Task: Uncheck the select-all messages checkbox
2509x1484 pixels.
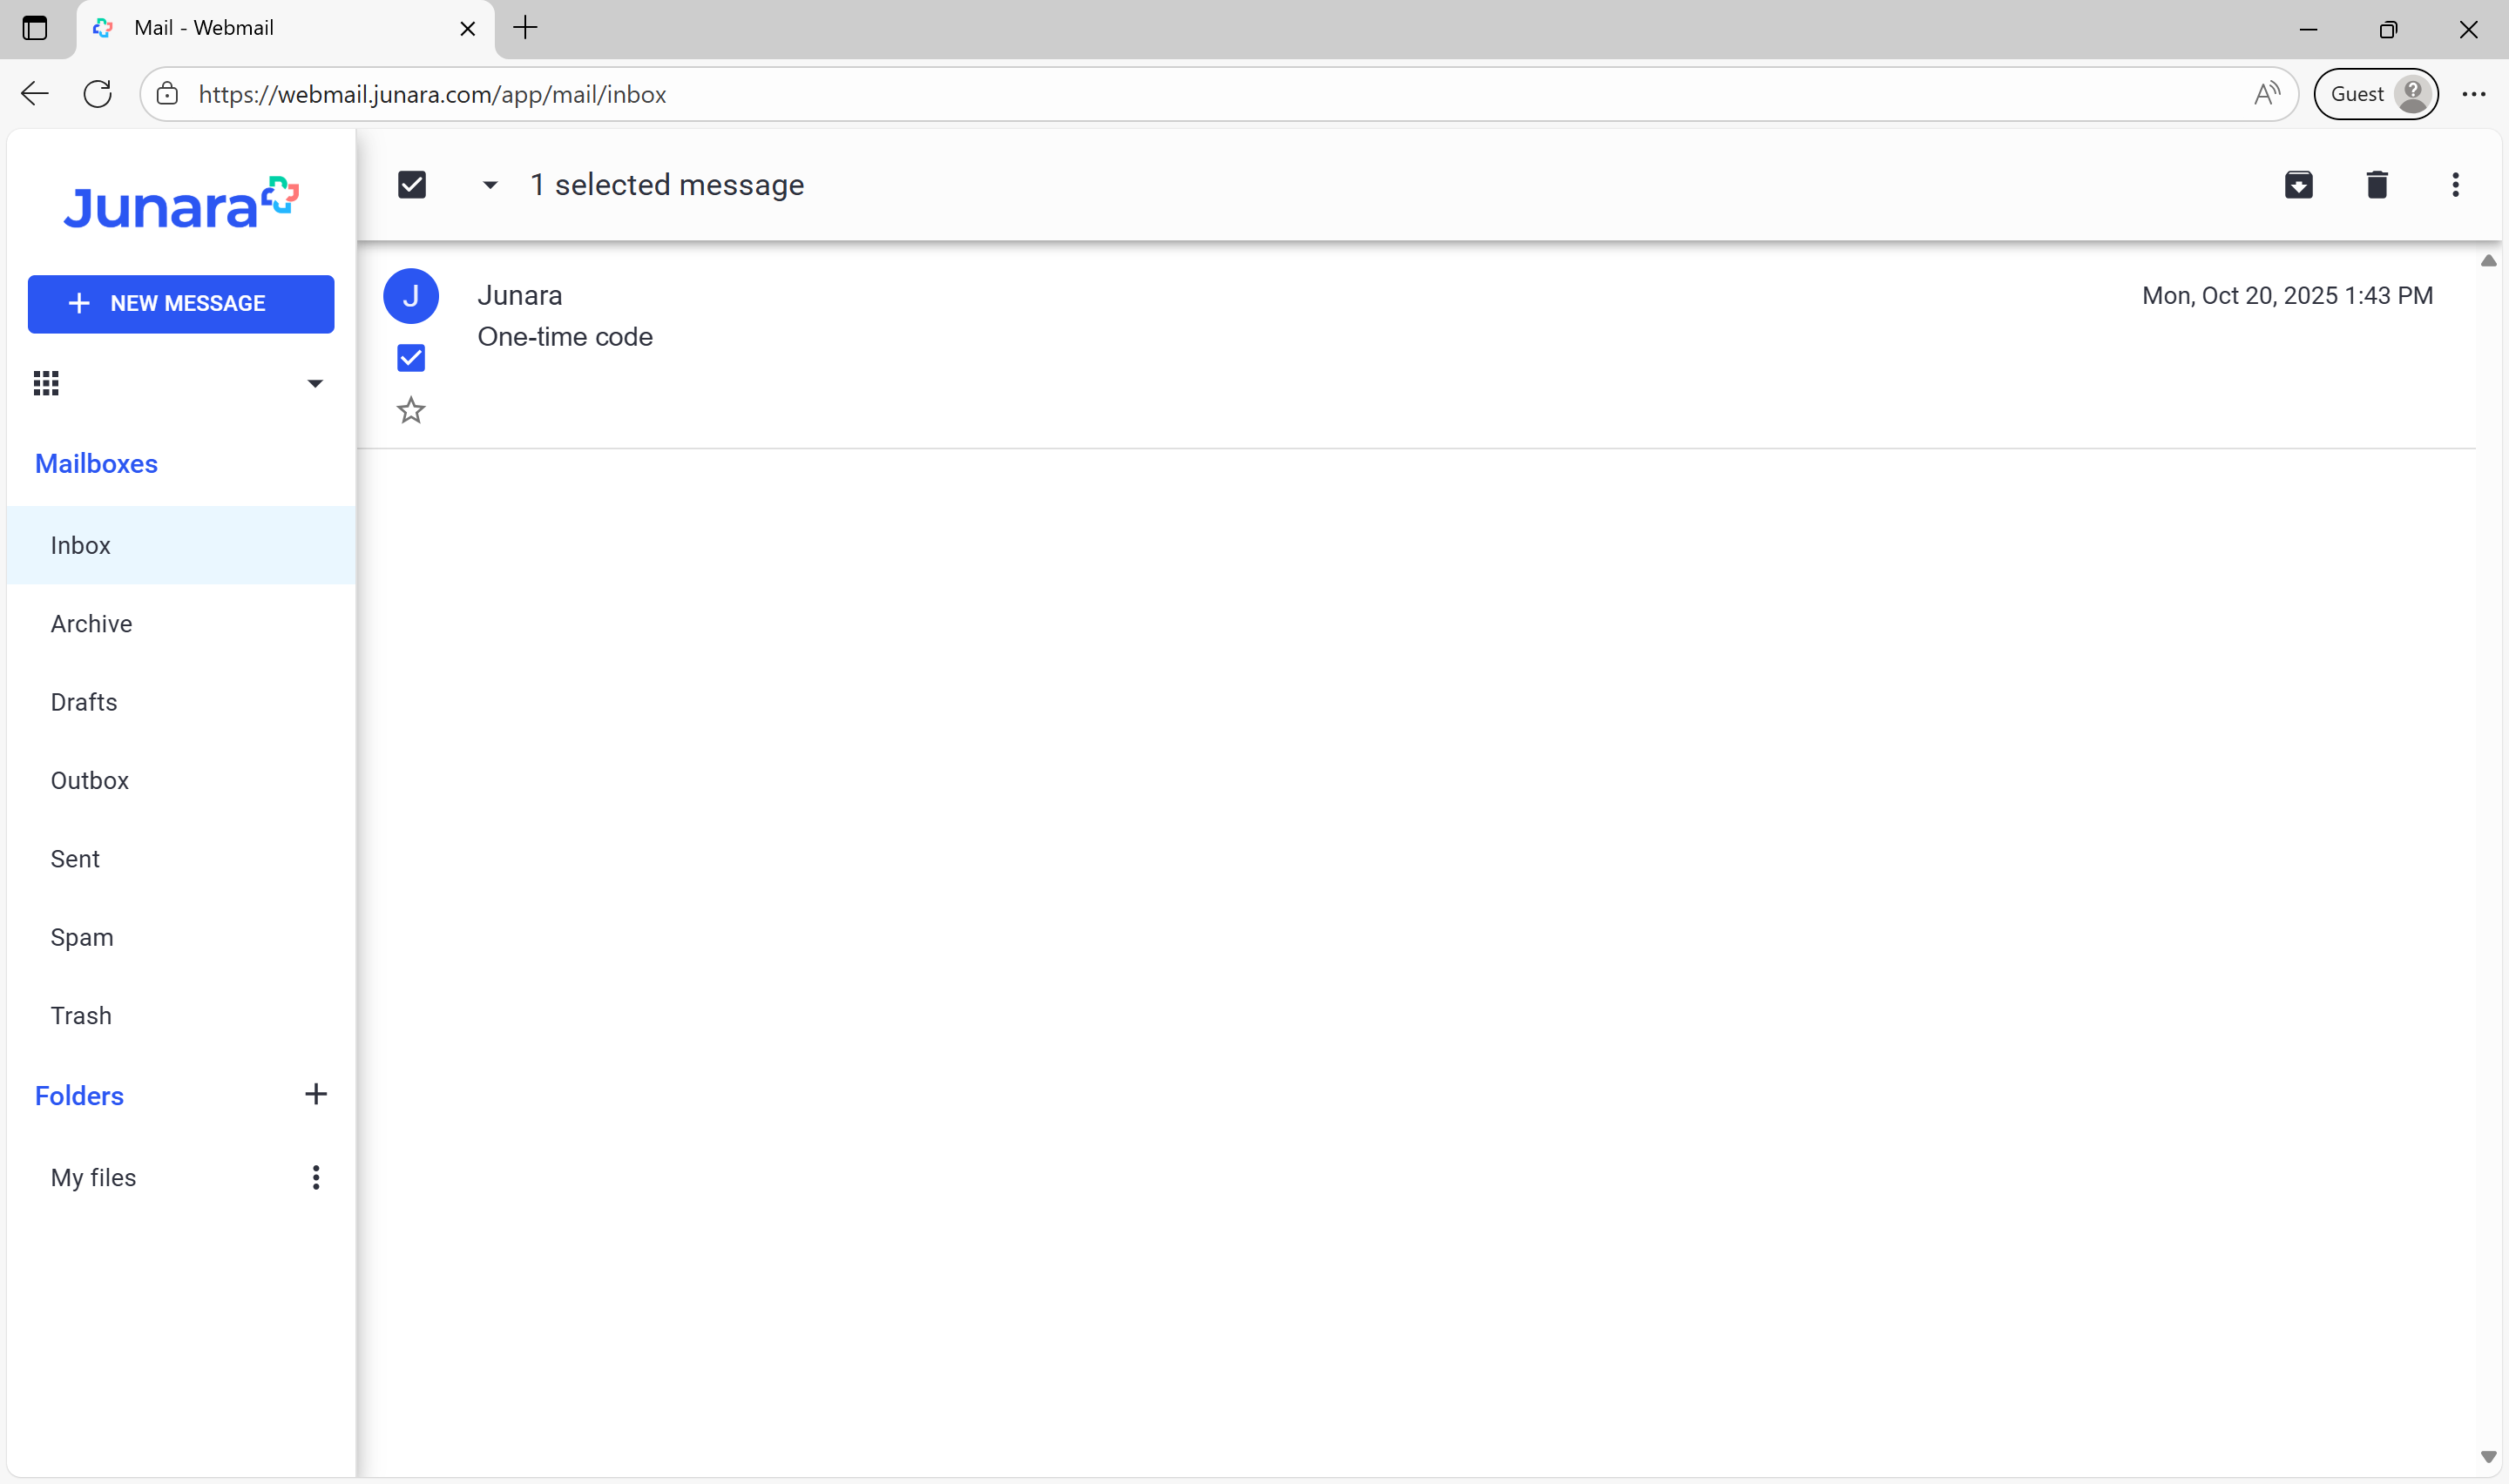Action: coord(412,185)
